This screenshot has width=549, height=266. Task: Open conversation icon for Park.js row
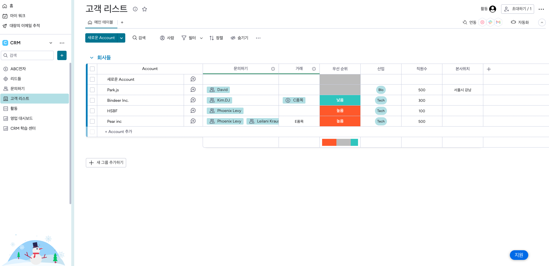pyautogui.click(x=193, y=90)
